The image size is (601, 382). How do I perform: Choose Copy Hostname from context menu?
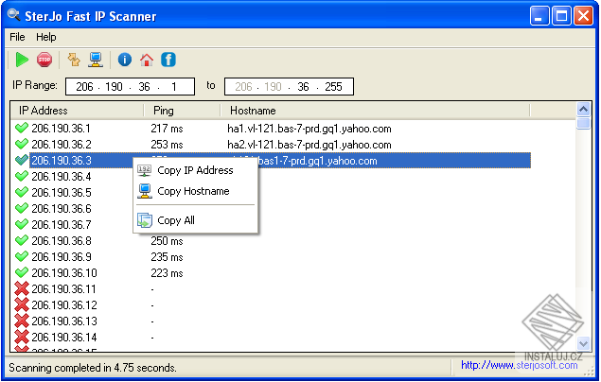click(x=195, y=191)
